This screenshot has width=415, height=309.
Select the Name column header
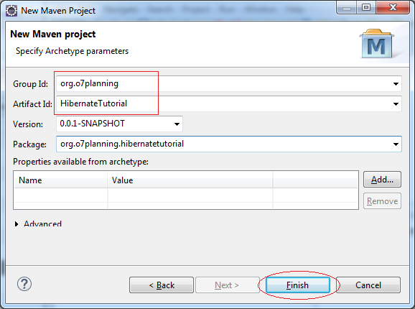(x=60, y=180)
